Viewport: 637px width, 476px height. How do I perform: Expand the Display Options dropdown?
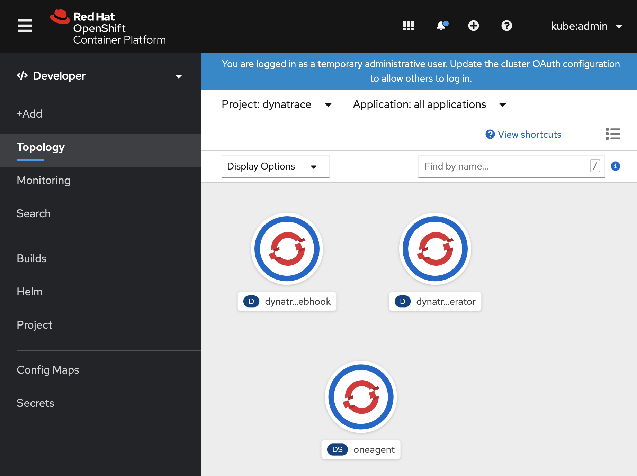[x=275, y=166]
